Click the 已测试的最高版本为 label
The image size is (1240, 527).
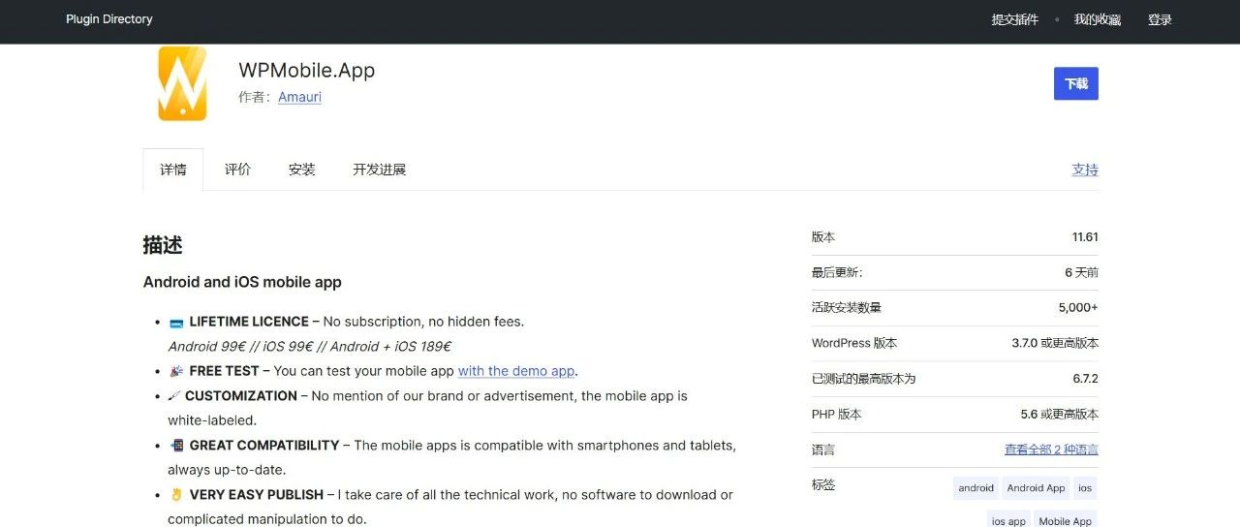[863, 379]
